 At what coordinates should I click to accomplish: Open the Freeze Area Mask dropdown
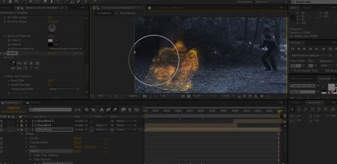pos(64,89)
